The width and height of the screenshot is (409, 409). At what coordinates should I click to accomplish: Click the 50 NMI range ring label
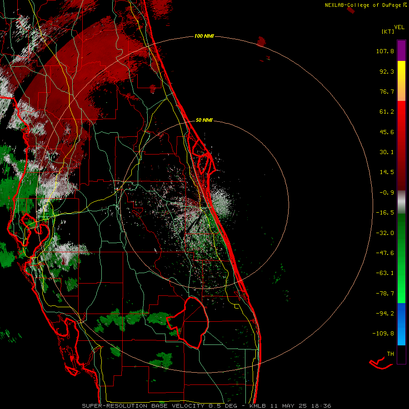[204, 120]
